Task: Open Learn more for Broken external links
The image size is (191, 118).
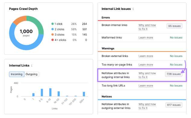Action: (146, 56)
